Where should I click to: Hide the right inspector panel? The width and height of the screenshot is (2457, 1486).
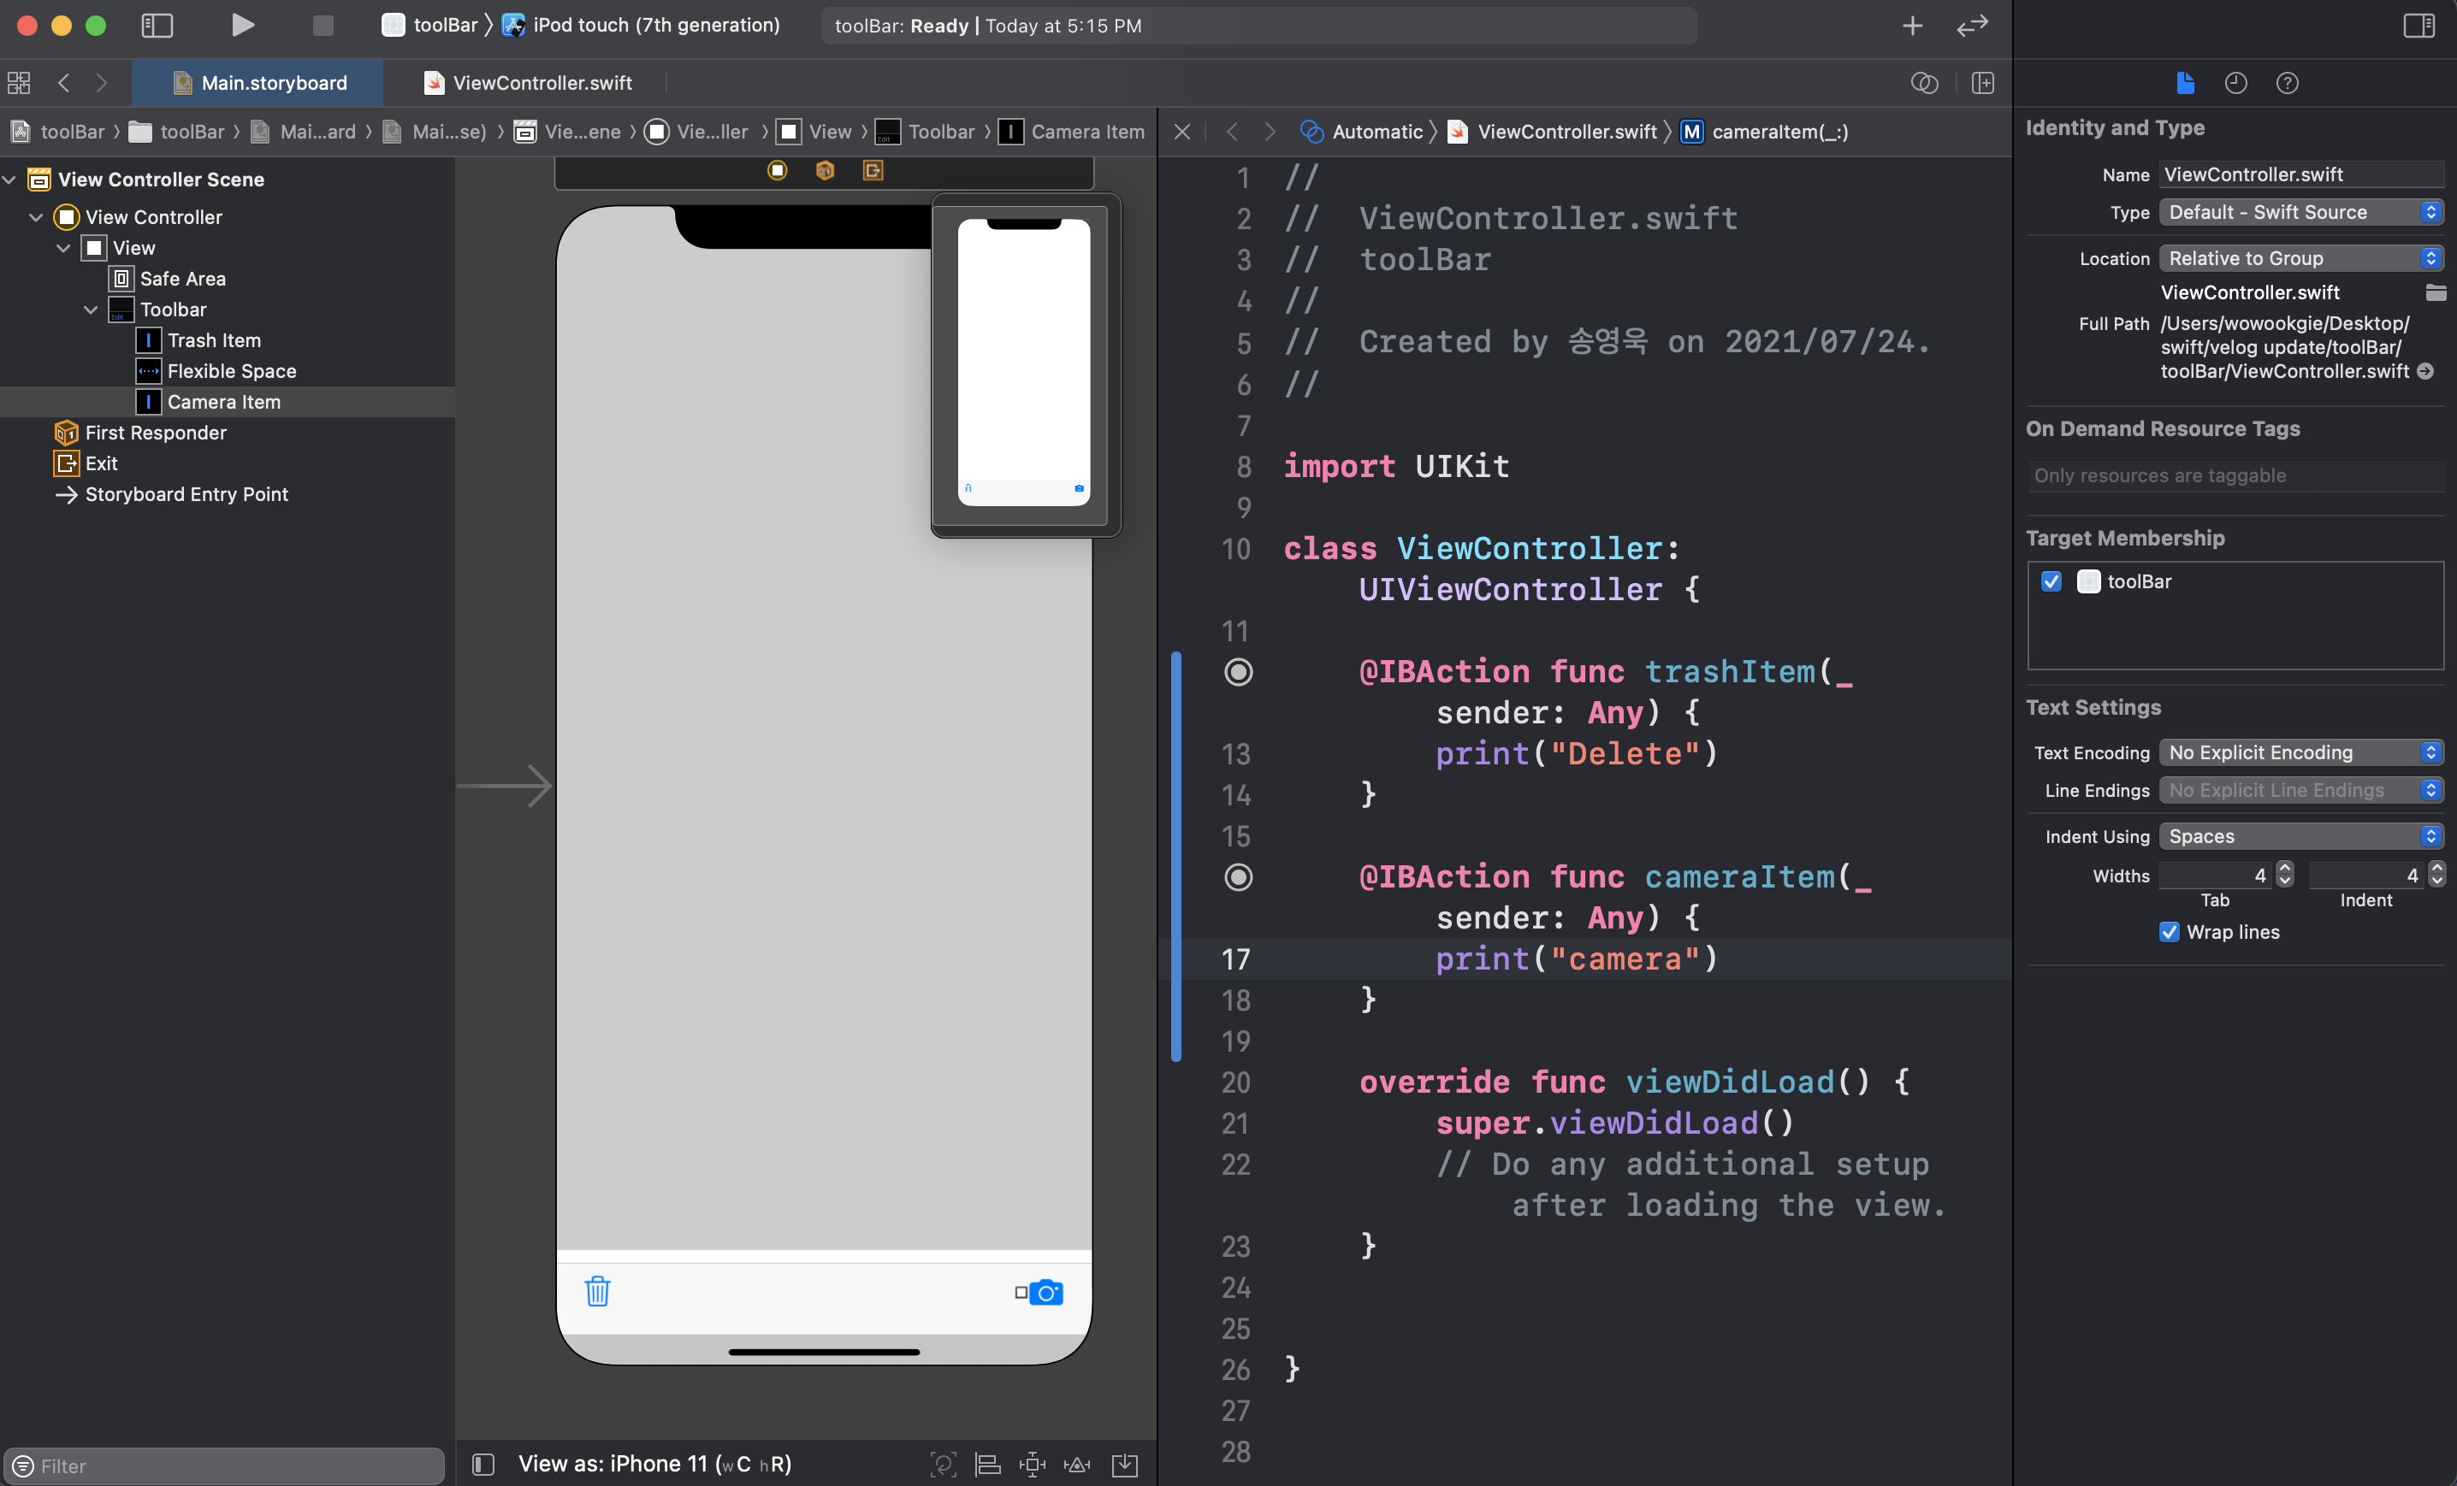(2420, 26)
